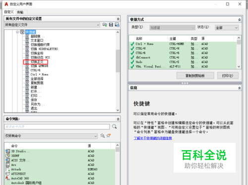Click the icon beside ACIS 文件 command
The height and width of the screenshot is (185, 248).
click(7, 160)
